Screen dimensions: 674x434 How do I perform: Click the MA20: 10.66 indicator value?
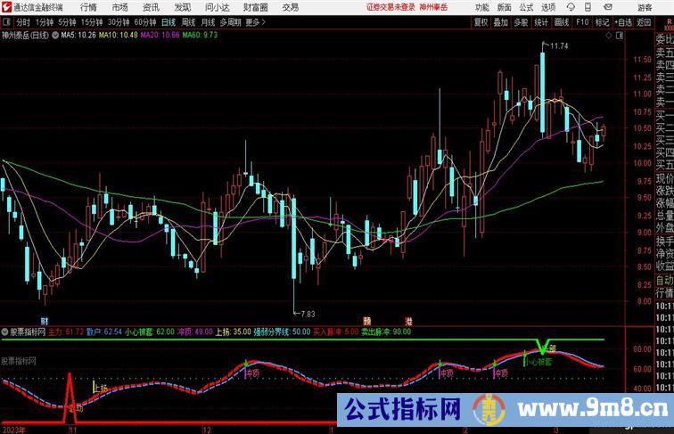[160, 36]
